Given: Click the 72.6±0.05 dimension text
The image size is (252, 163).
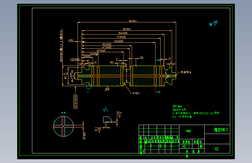Looking at the screenshot, I should (x=119, y=41).
